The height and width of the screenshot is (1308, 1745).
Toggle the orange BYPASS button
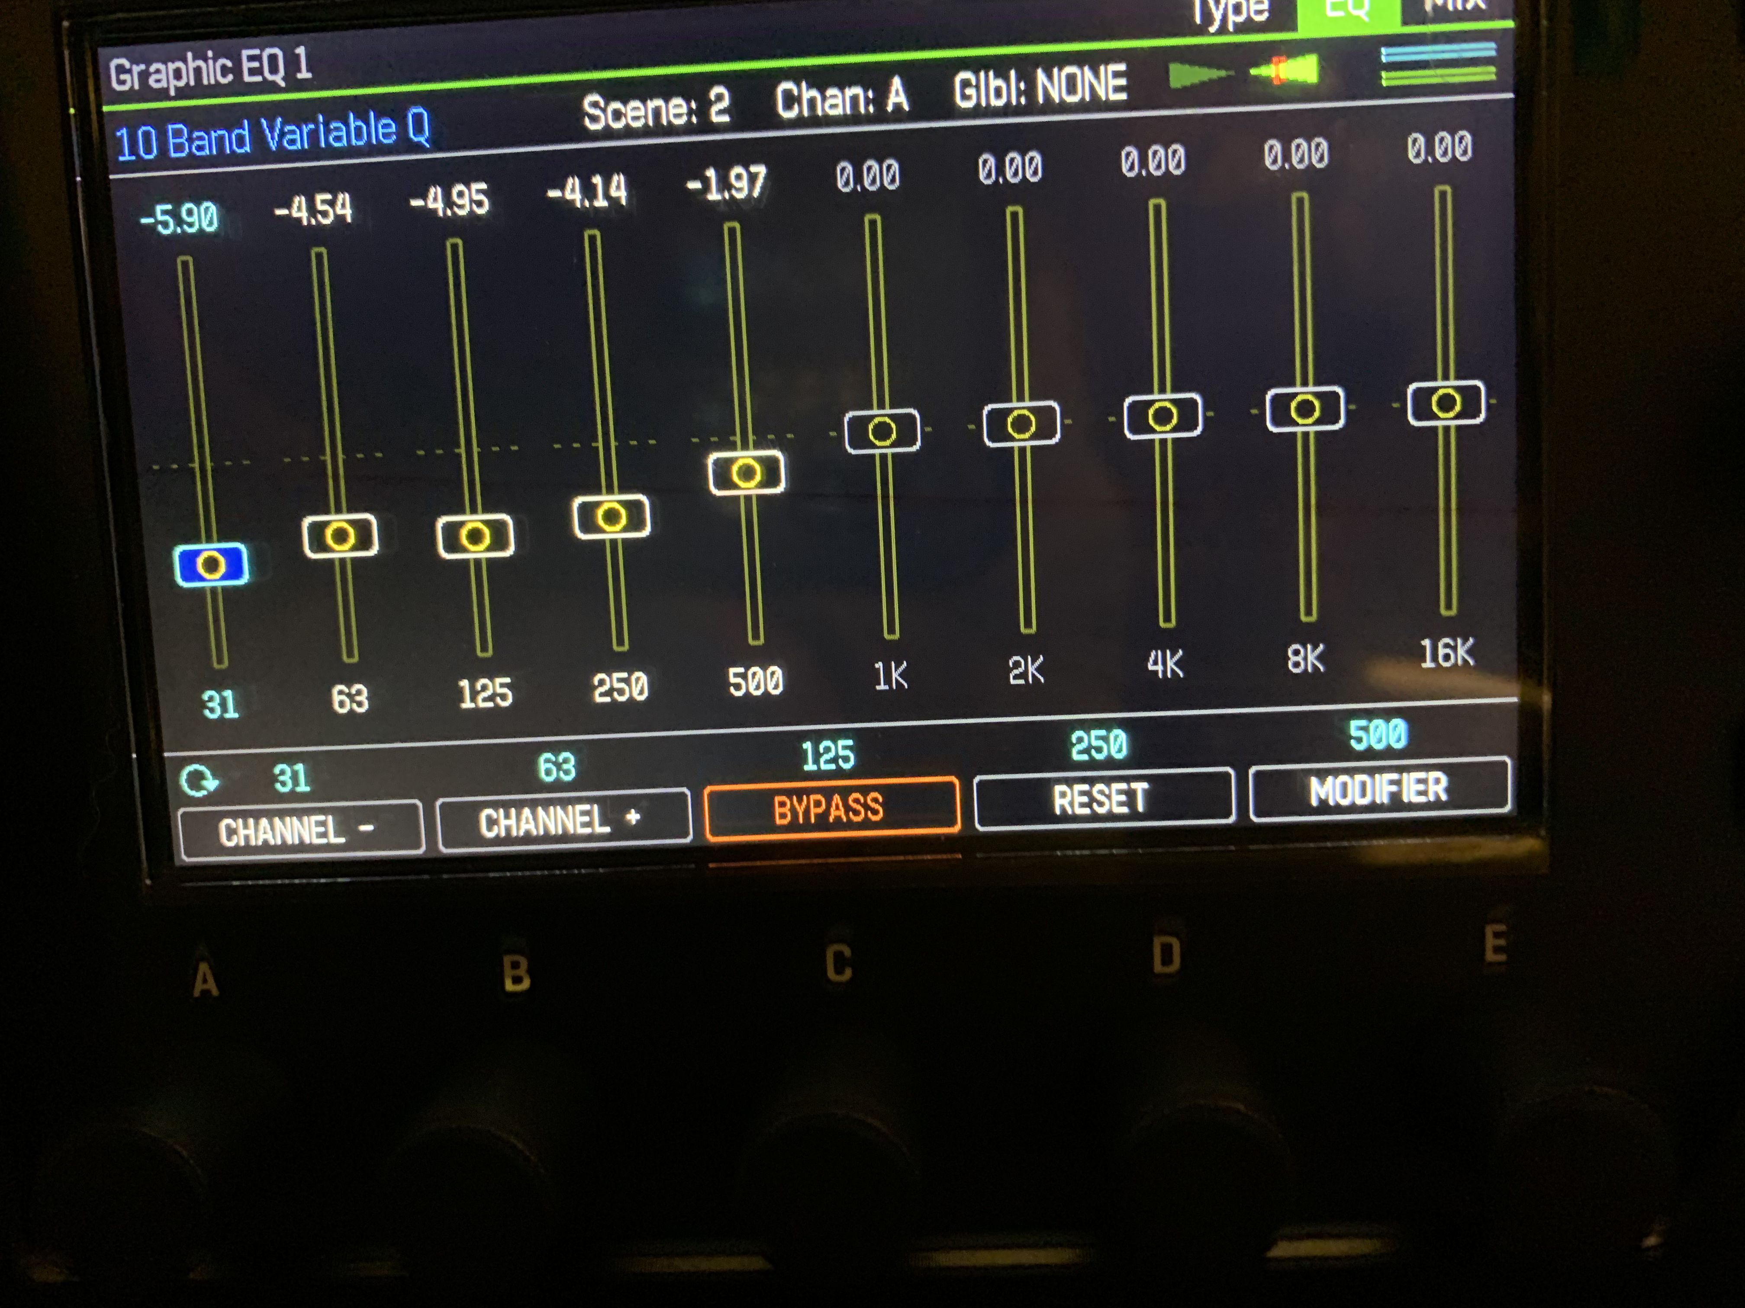[831, 808]
